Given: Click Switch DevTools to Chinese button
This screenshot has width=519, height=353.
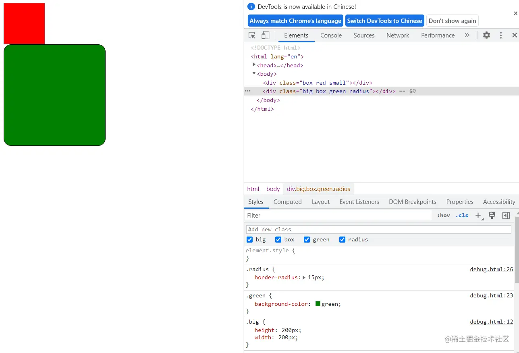Looking at the screenshot, I should coord(385,21).
